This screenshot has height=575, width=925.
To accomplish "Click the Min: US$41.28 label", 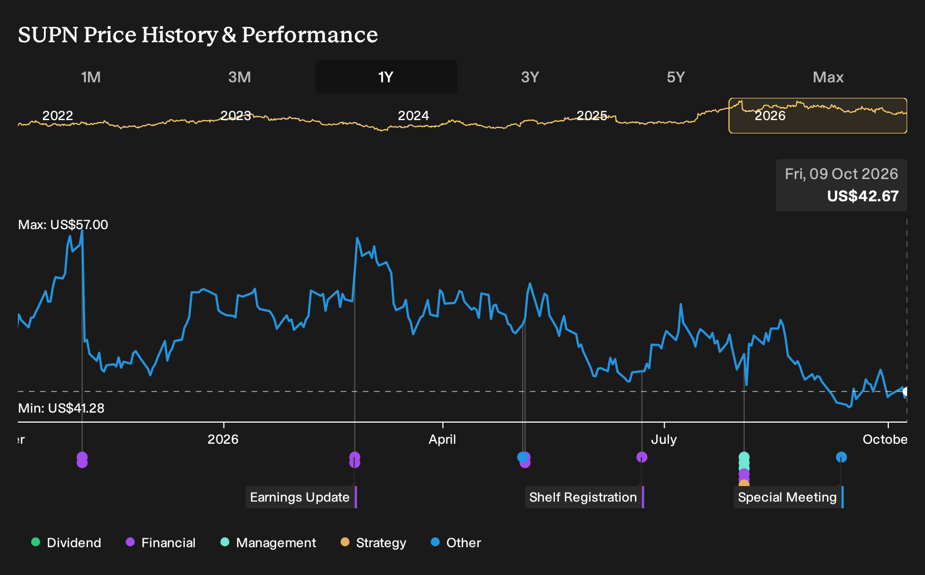I will point(61,408).
